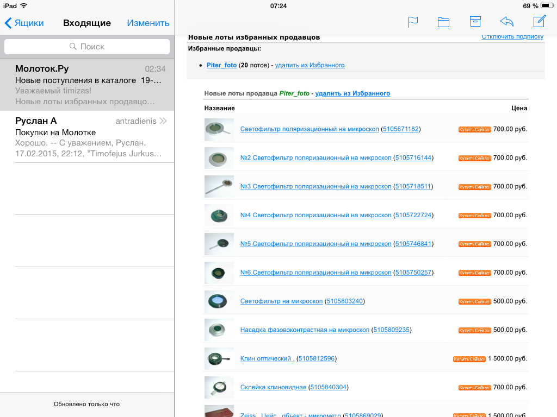Tap the 07:24 clock in status bar
Viewport: 557px width, 417px height.
point(278,6)
